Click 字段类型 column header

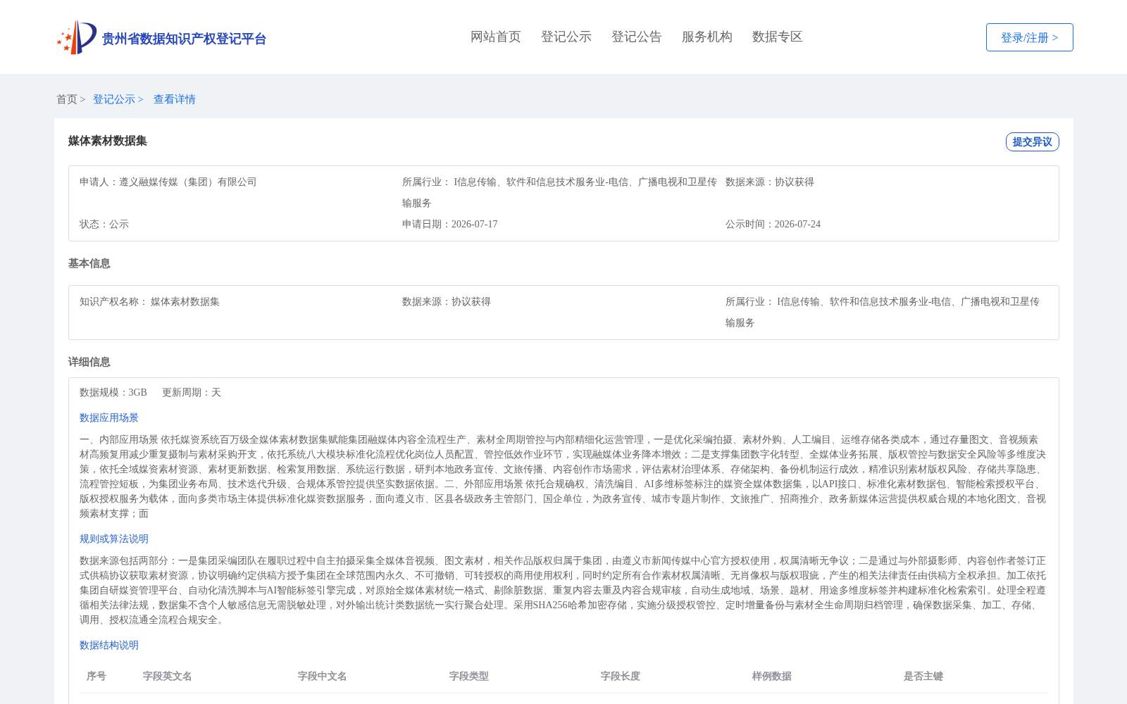[469, 676]
